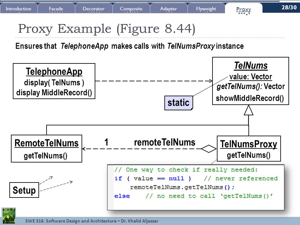Select the value: Vector attribute
The height and width of the screenshot is (225, 300).
pos(251,77)
